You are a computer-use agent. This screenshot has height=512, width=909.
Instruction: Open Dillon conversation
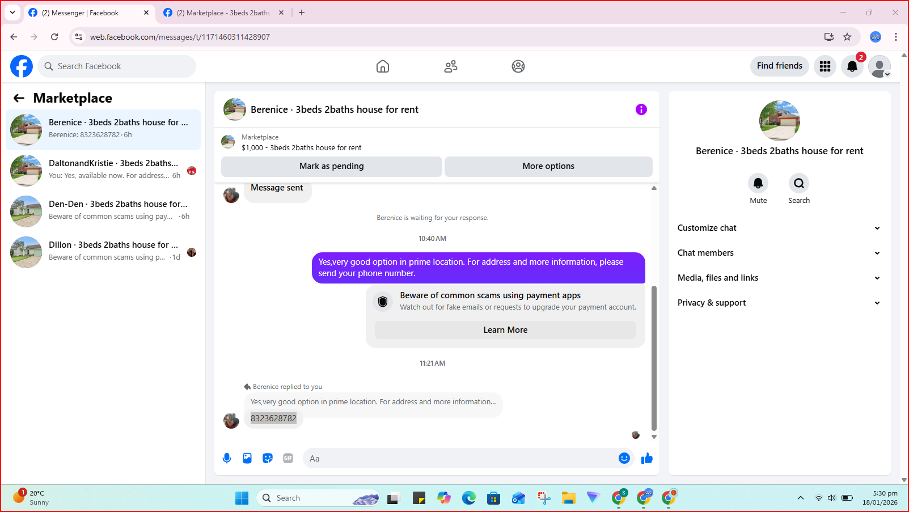click(103, 252)
